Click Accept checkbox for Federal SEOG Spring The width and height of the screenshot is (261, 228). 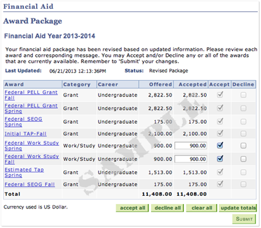point(220,121)
